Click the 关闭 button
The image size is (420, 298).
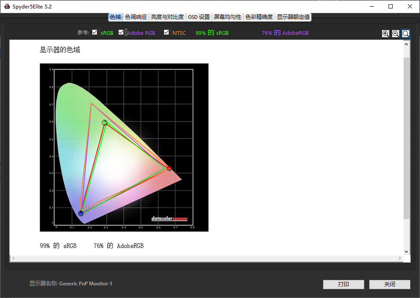pyautogui.click(x=390, y=284)
